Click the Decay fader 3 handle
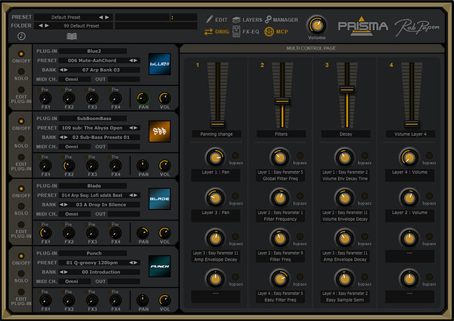The height and width of the screenshot is (321, 454). [x=346, y=89]
